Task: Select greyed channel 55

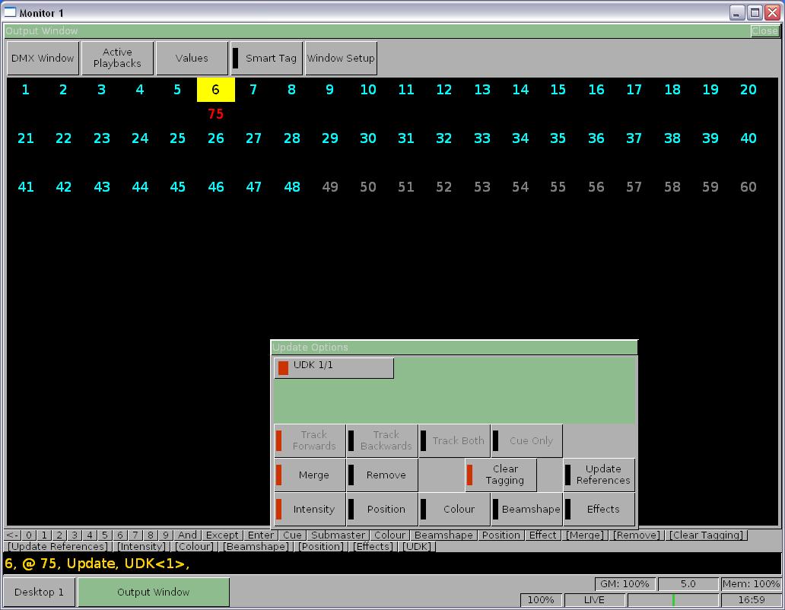Action: [558, 186]
